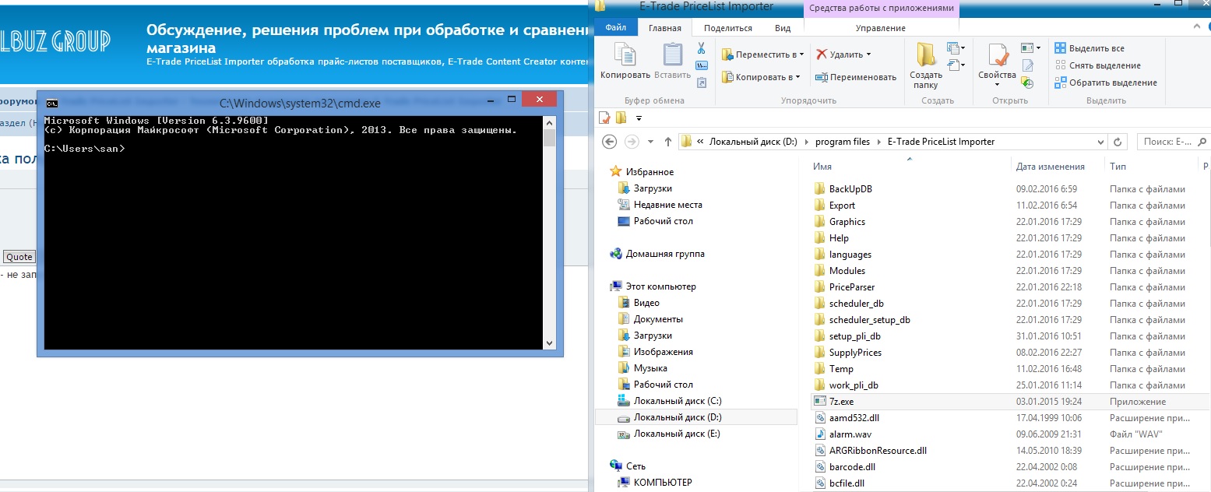Select Сеть (Network) in navigation pane
Screen dimensions: 1211x492
tap(635, 466)
